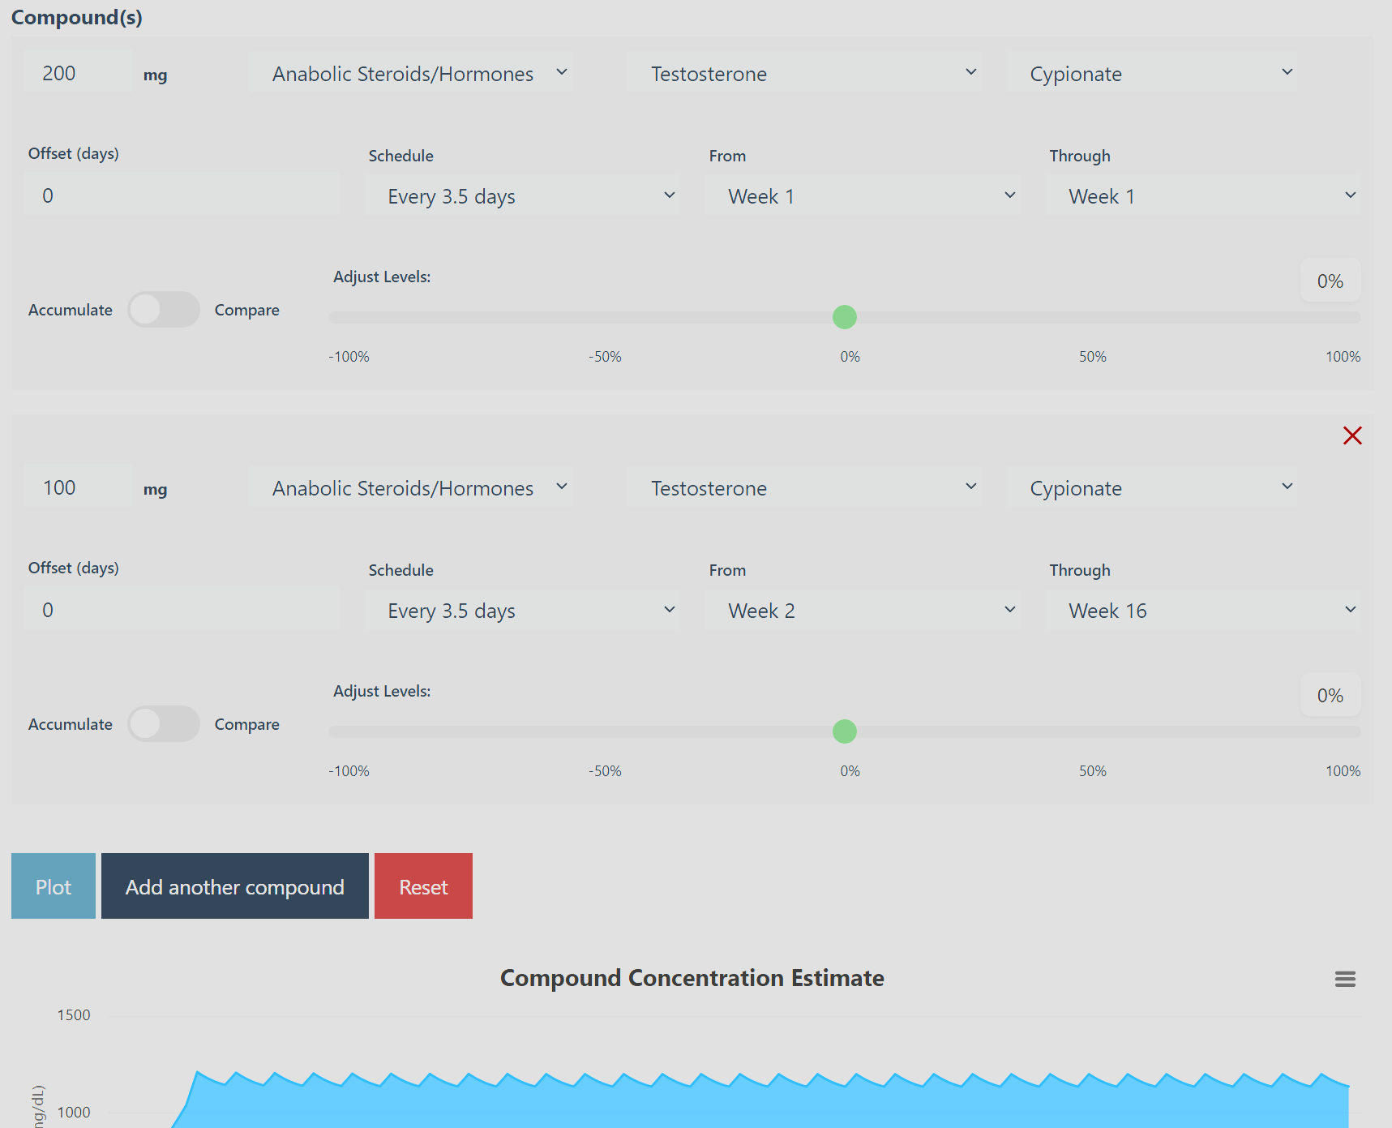
Task: Open first compound category dropdown
Action: [x=409, y=74]
